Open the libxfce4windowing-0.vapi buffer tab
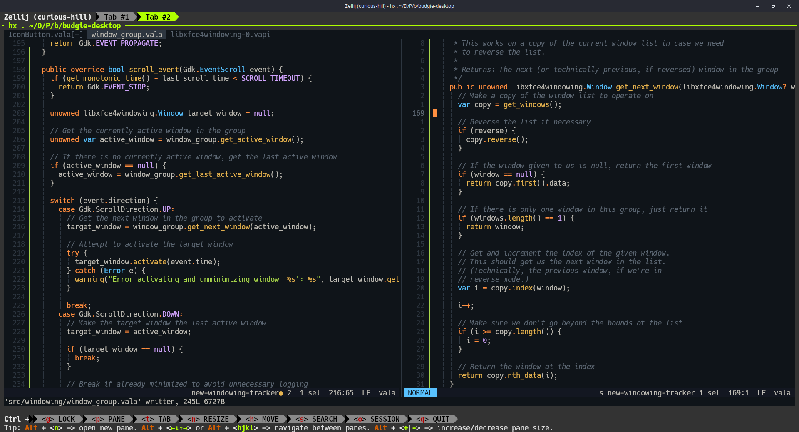The height and width of the screenshot is (432, 799). 221,35
